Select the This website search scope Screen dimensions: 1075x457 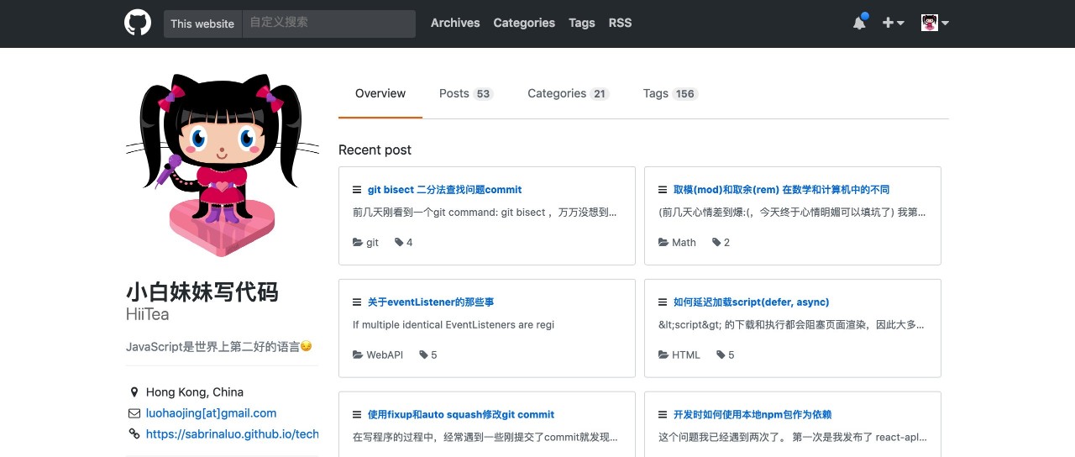tap(202, 24)
